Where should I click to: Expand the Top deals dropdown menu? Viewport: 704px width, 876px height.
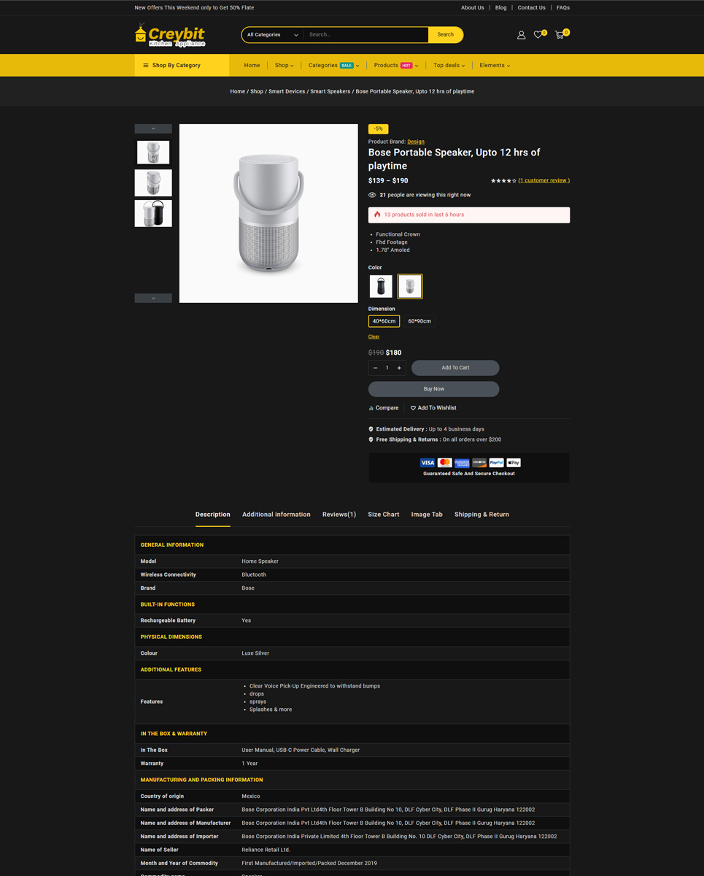click(449, 66)
